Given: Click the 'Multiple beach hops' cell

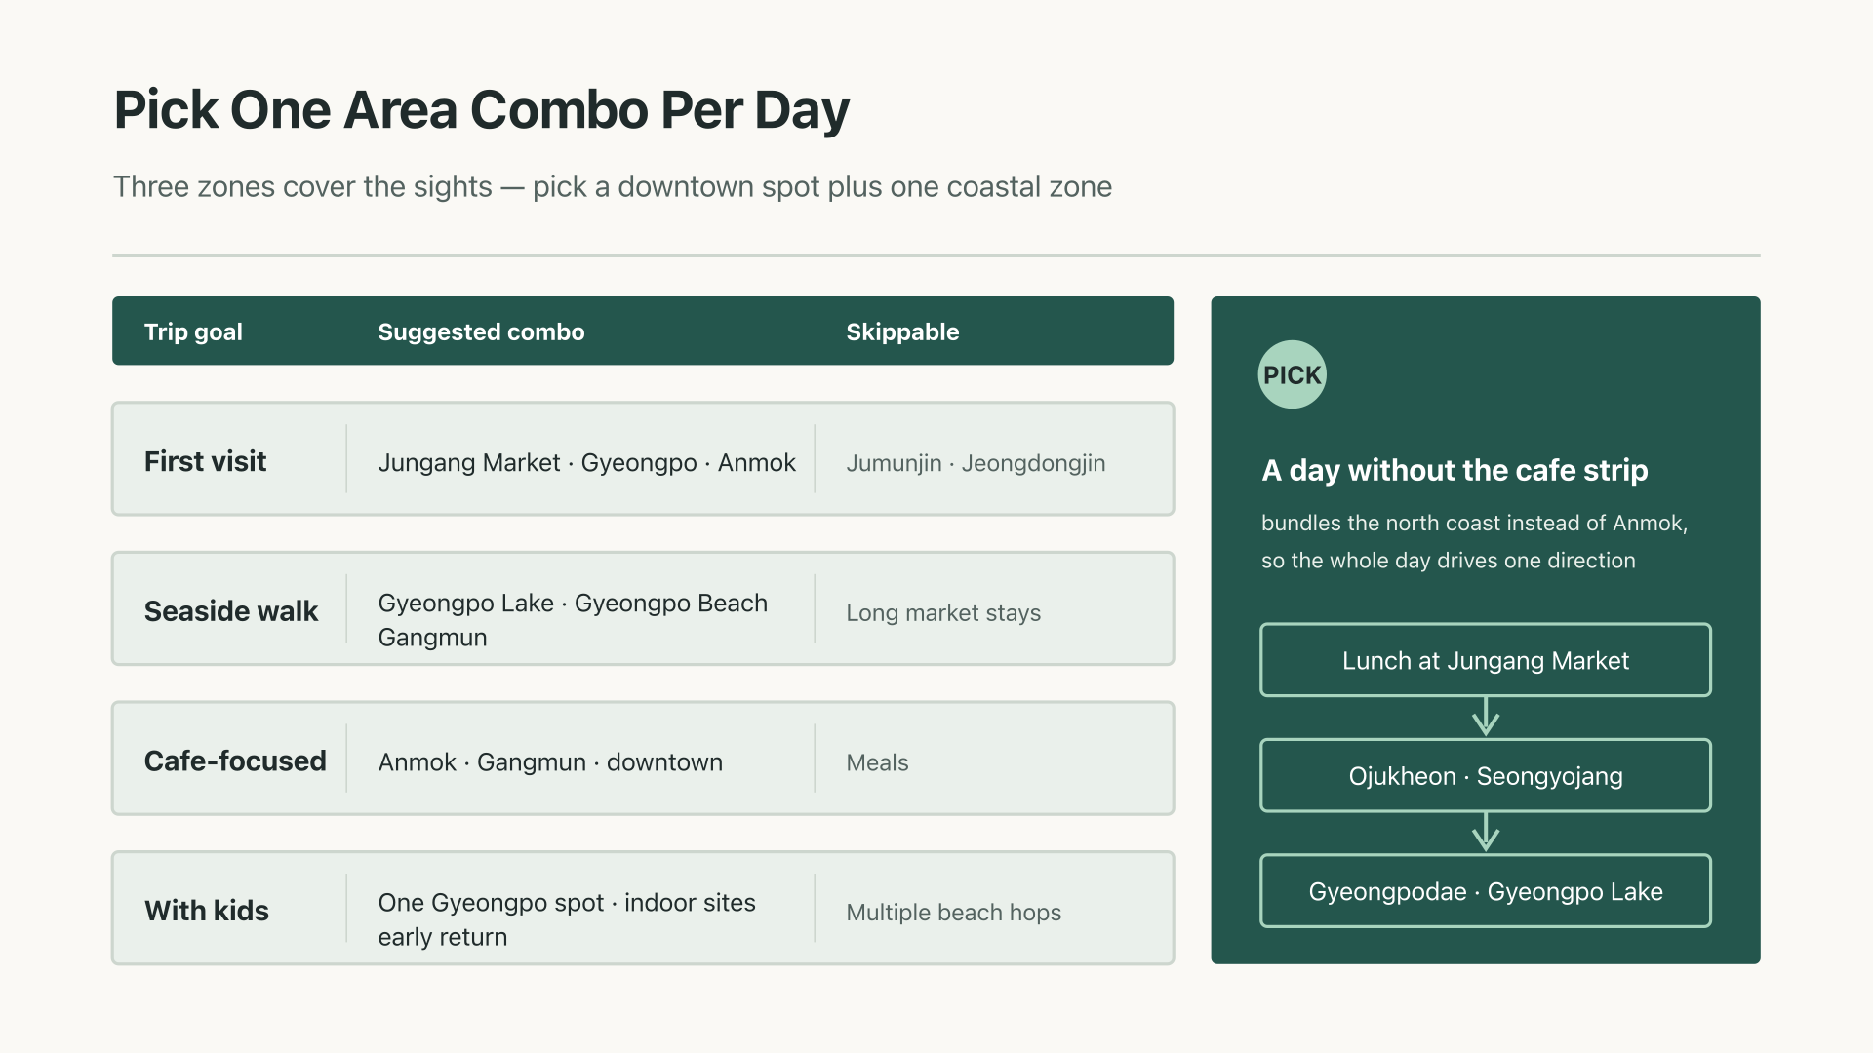Looking at the screenshot, I should coord(953,913).
